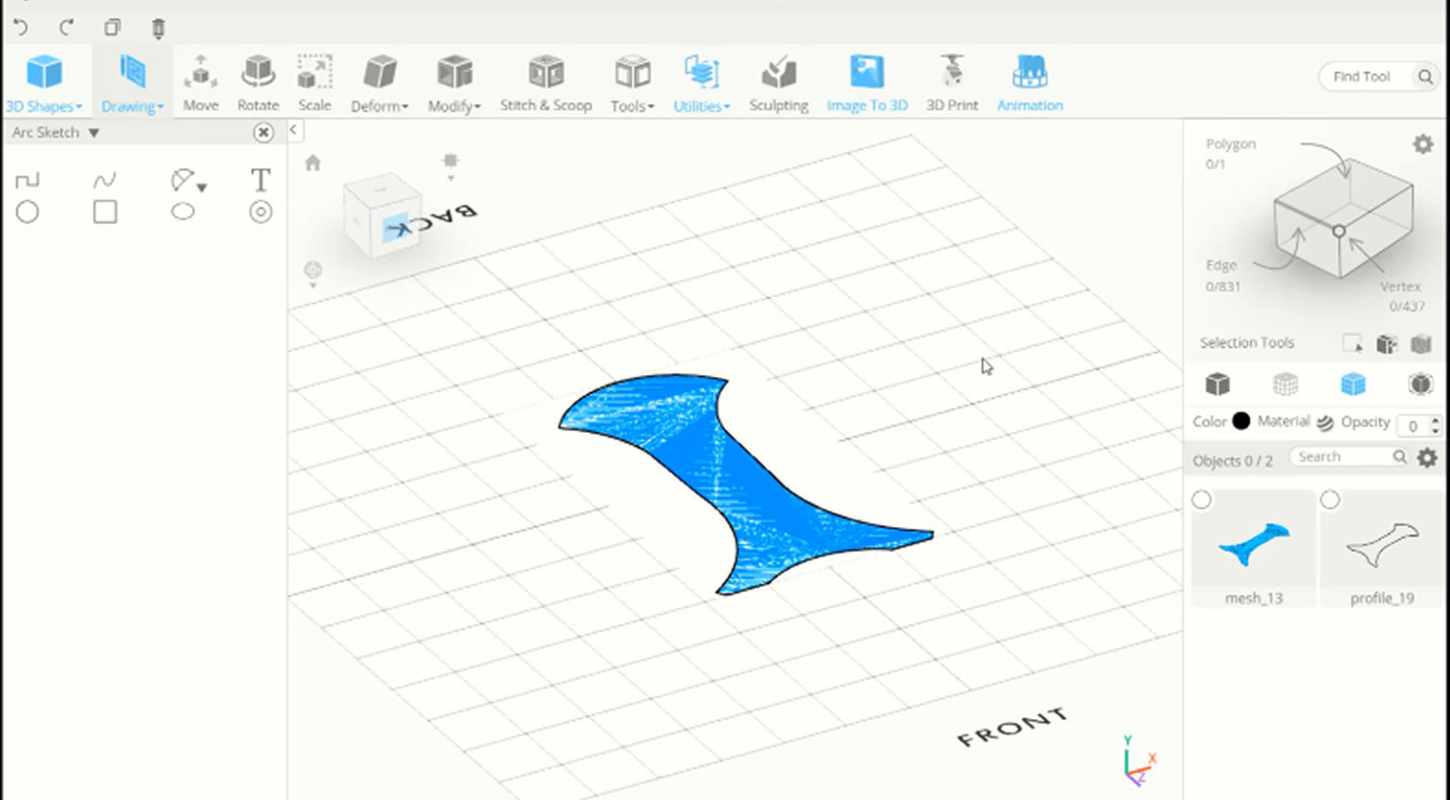Open camera settings icon below home
This screenshot has height=800, width=1450.
312,273
